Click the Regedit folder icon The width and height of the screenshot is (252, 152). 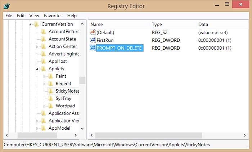(x=51, y=84)
